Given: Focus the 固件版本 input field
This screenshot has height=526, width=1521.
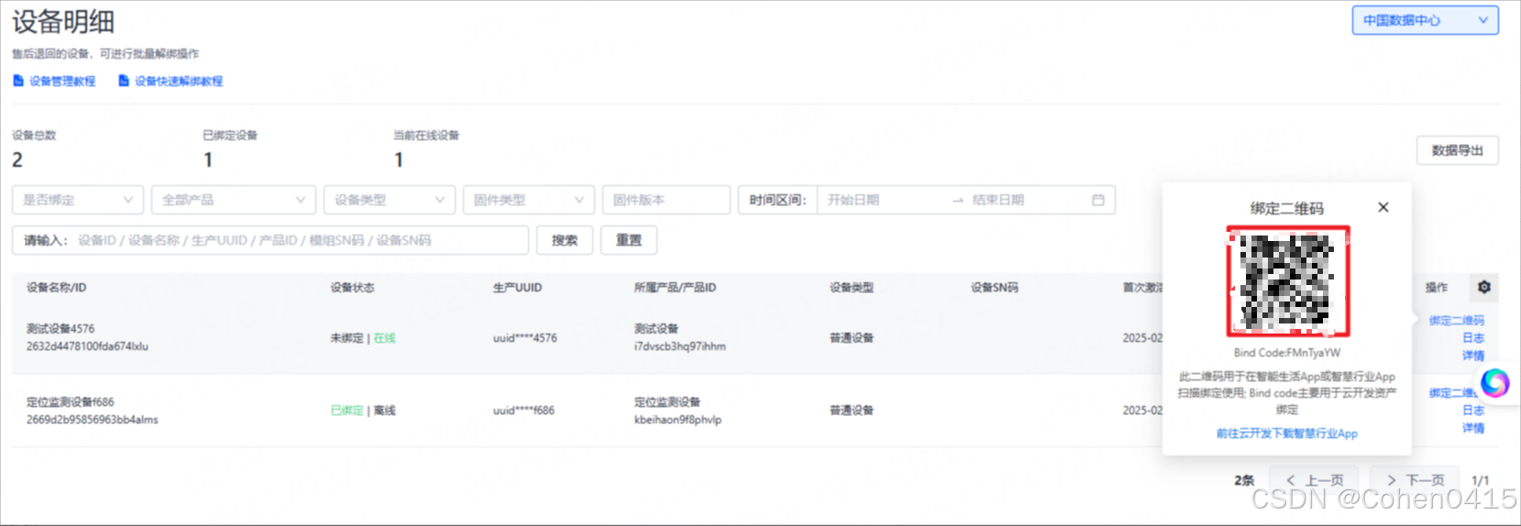Looking at the screenshot, I should [x=667, y=200].
